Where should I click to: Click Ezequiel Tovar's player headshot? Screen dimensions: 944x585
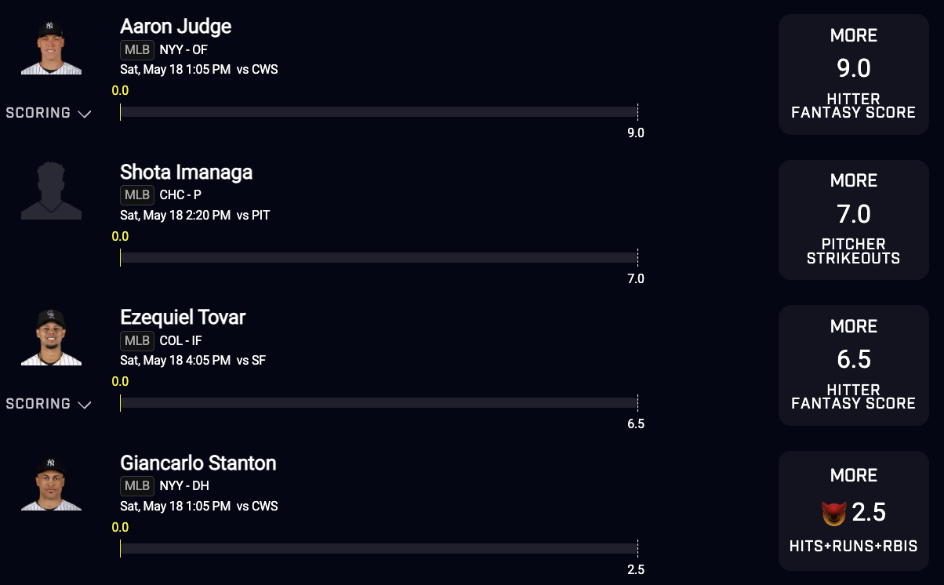coord(51,337)
